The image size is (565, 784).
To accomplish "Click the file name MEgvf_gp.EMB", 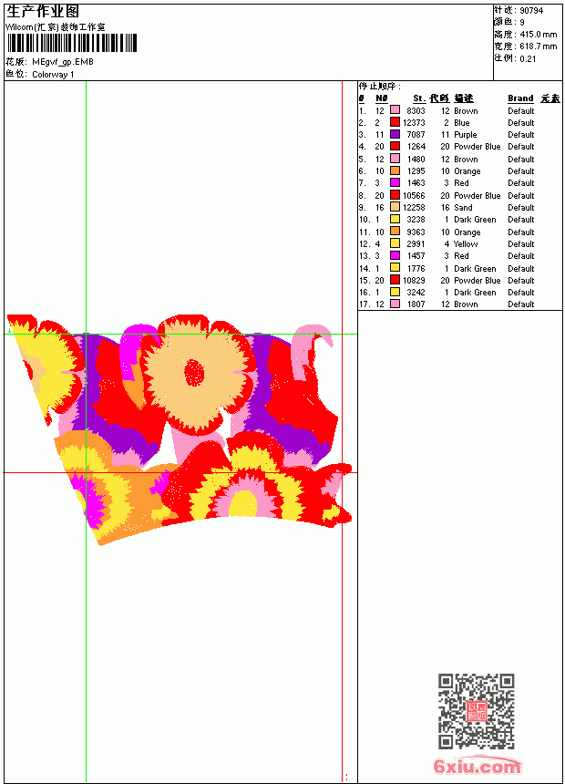I will click(63, 62).
